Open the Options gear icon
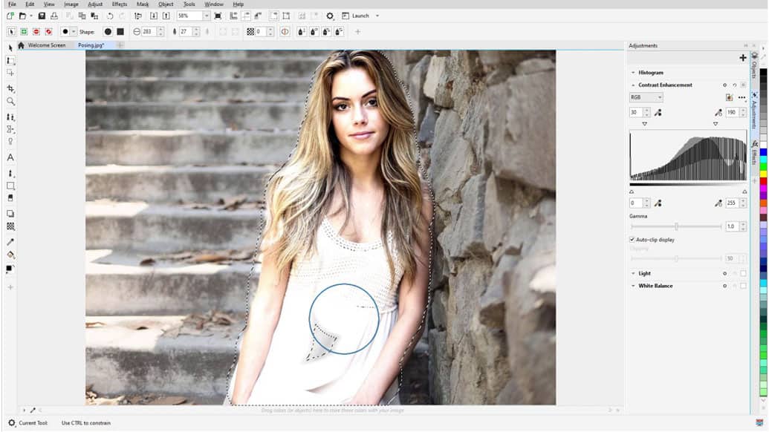Image resolution: width=769 pixels, height=432 pixels. pos(330,16)
